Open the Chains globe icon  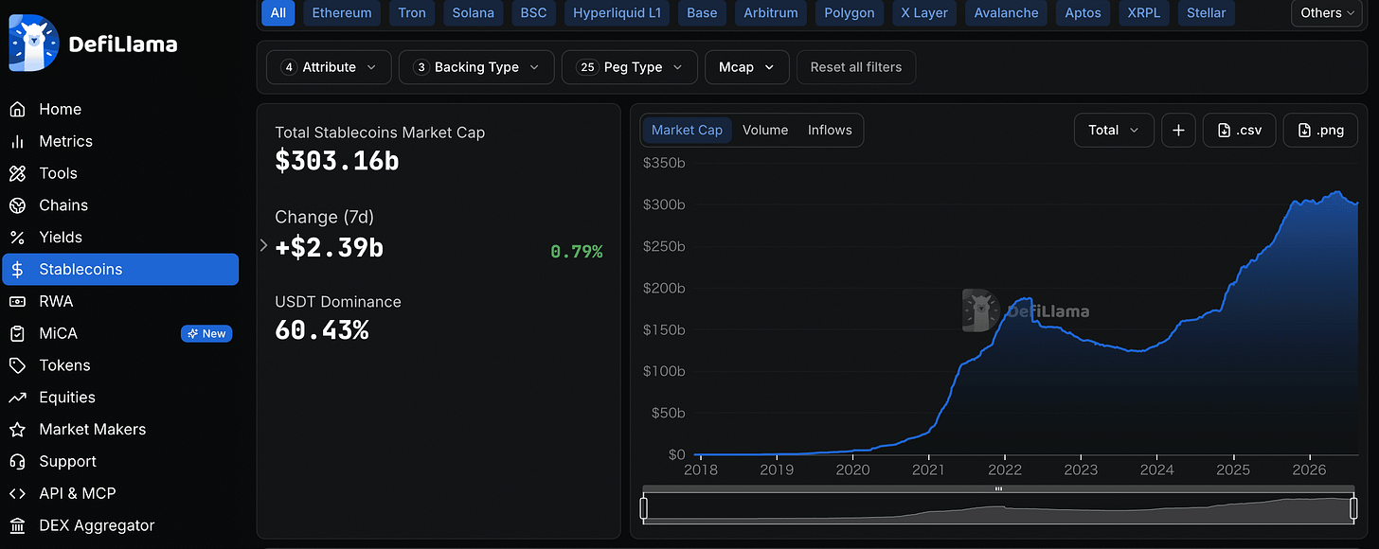(x=17, y=206)
